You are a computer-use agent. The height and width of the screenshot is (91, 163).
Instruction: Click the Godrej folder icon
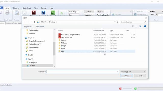(x=59, y=40)
